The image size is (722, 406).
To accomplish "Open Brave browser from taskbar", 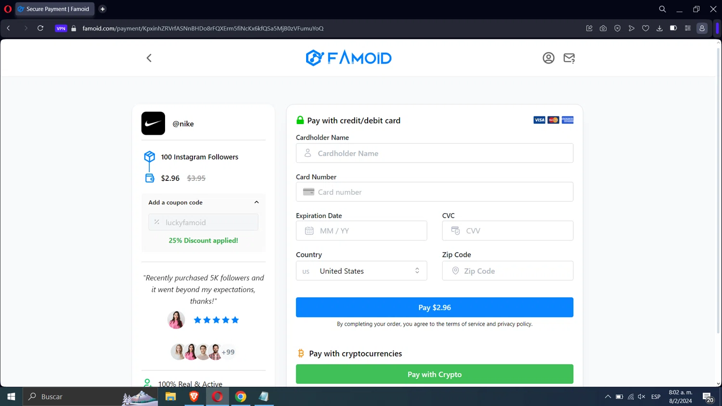I will coord(194,397).
